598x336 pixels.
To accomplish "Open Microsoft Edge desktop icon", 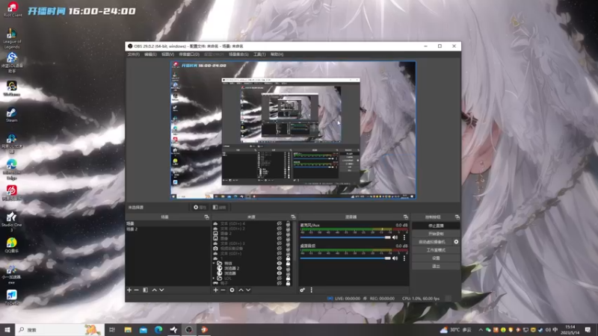I will coord(11,169).
